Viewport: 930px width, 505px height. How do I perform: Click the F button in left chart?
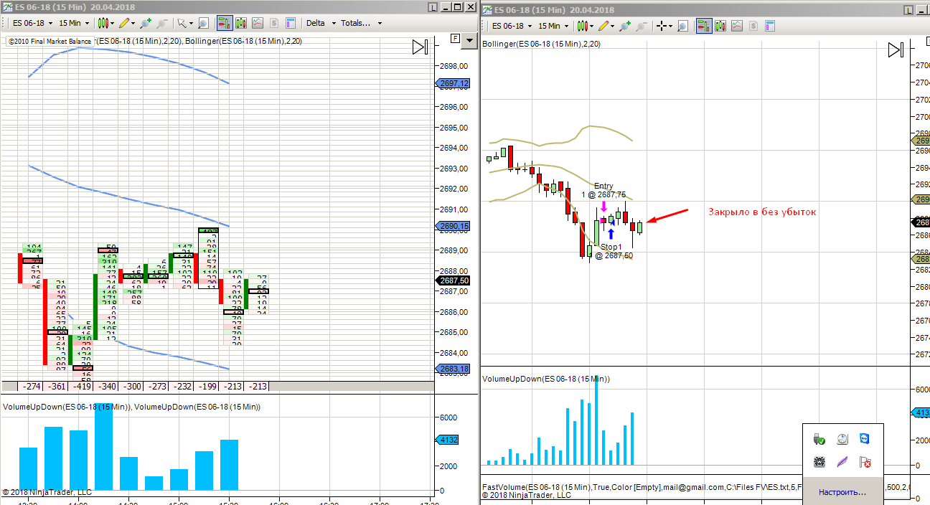click(x=455, y=38)
